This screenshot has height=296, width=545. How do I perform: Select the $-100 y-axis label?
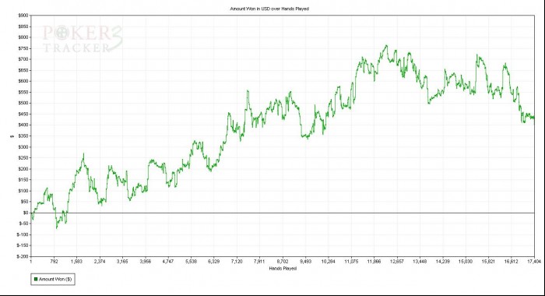click(x=23, y=234)
